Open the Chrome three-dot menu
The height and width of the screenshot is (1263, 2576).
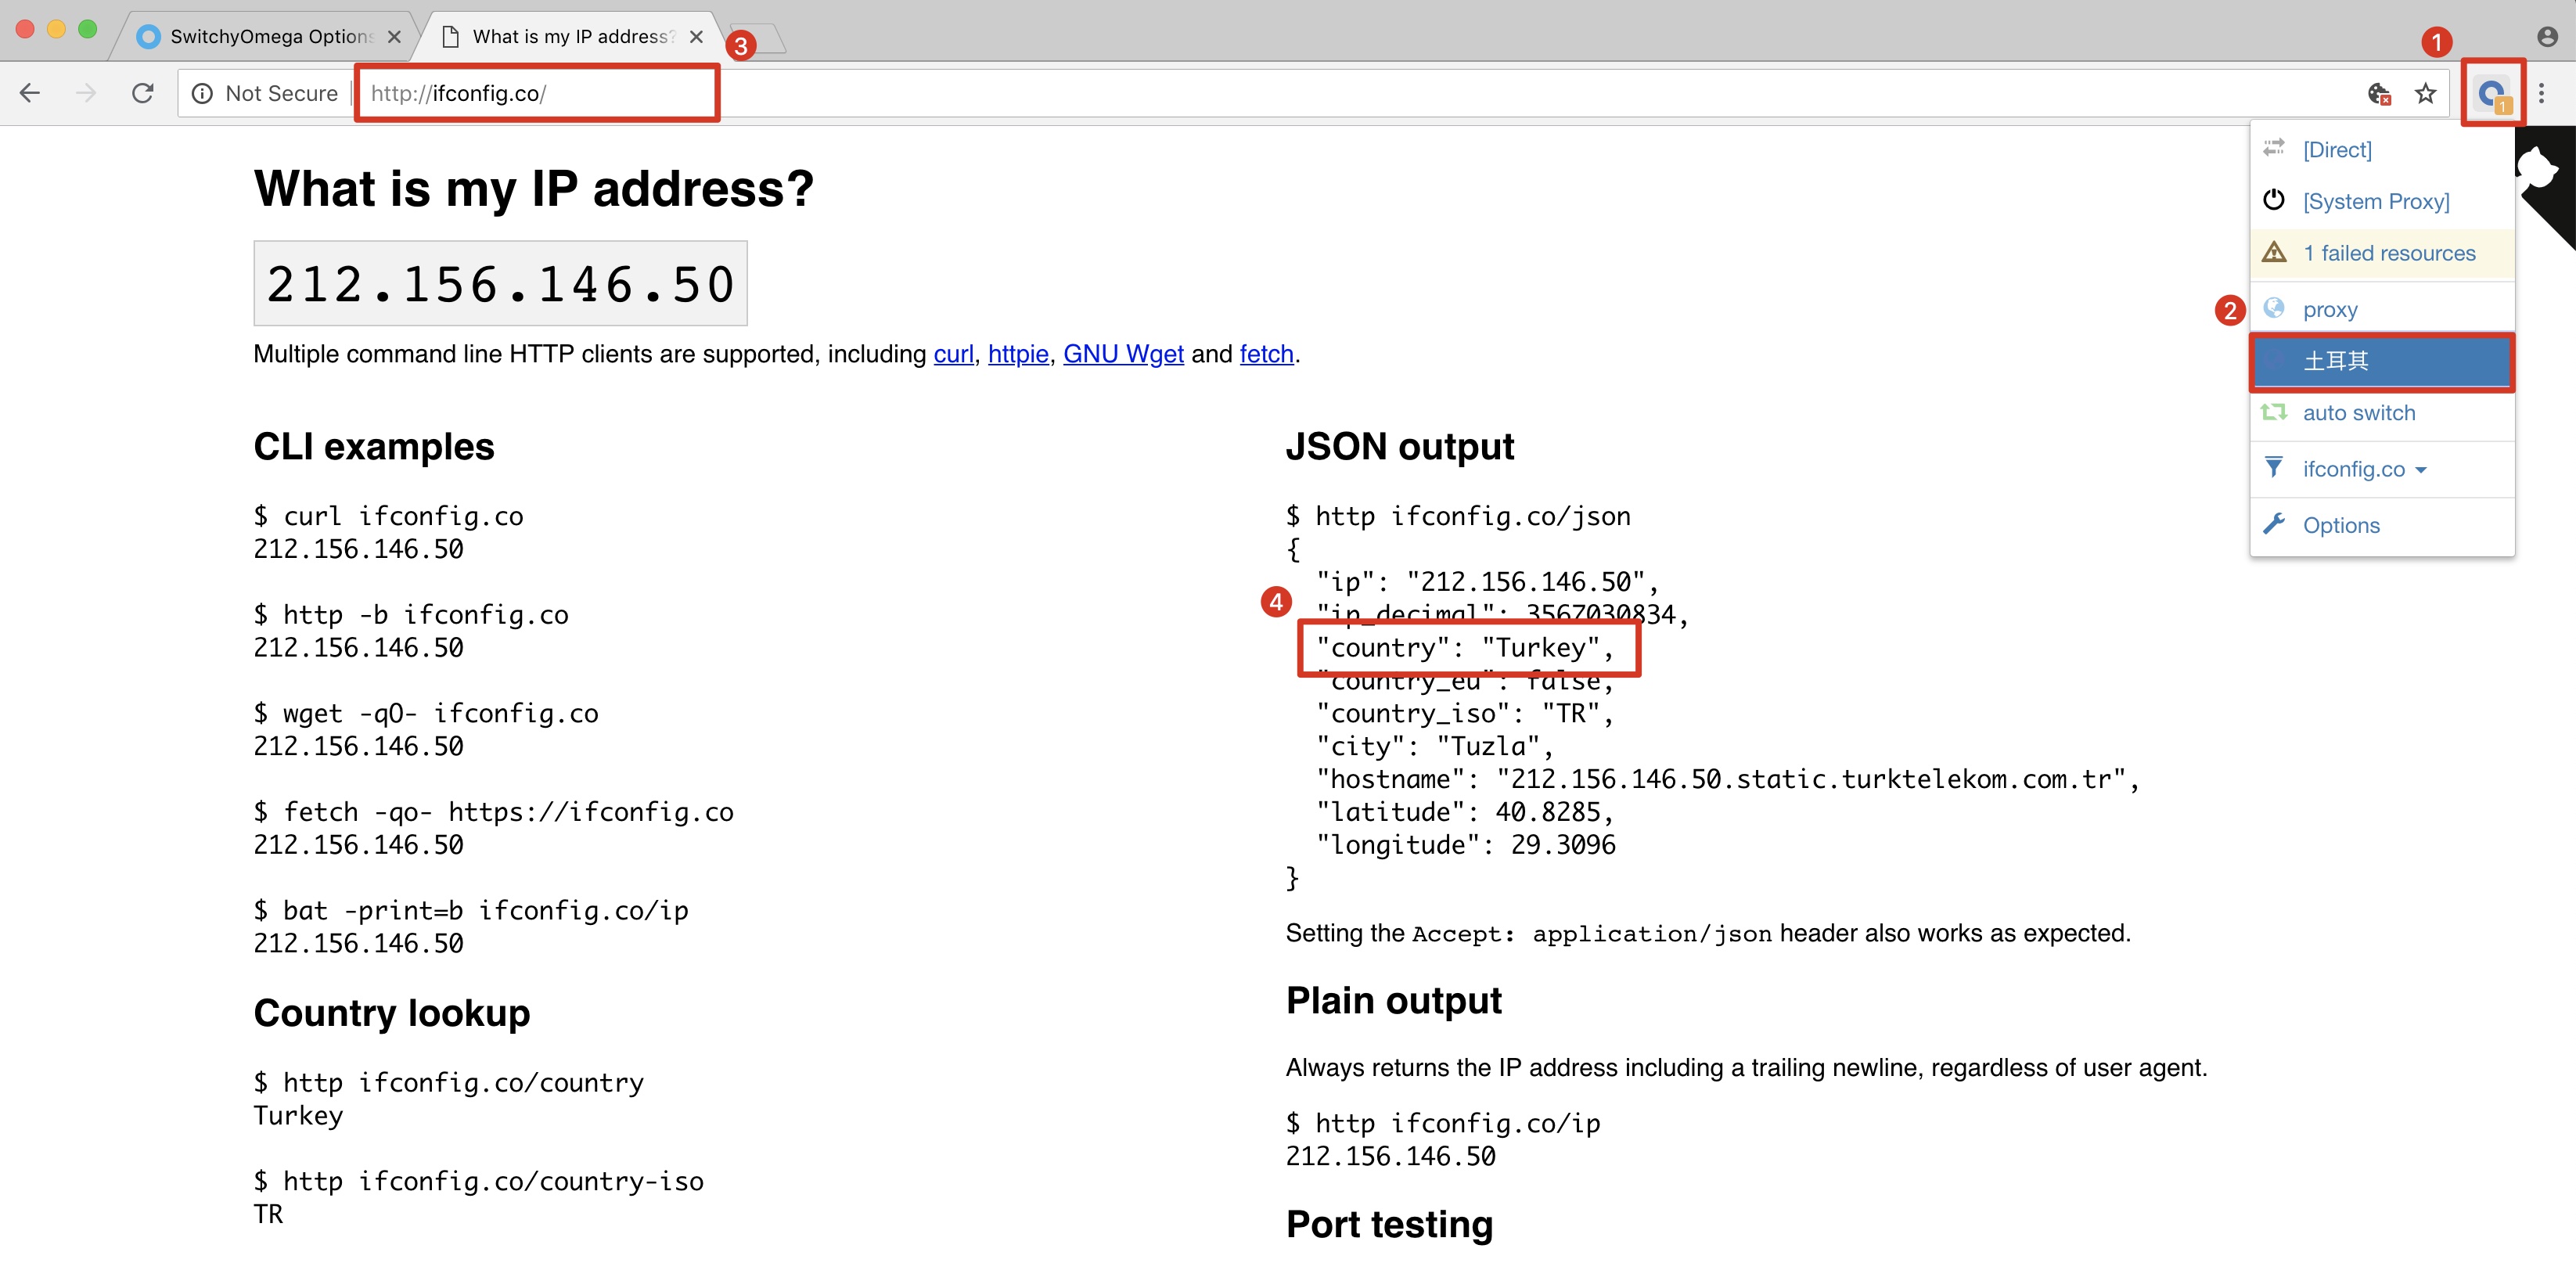(2541, 93)
